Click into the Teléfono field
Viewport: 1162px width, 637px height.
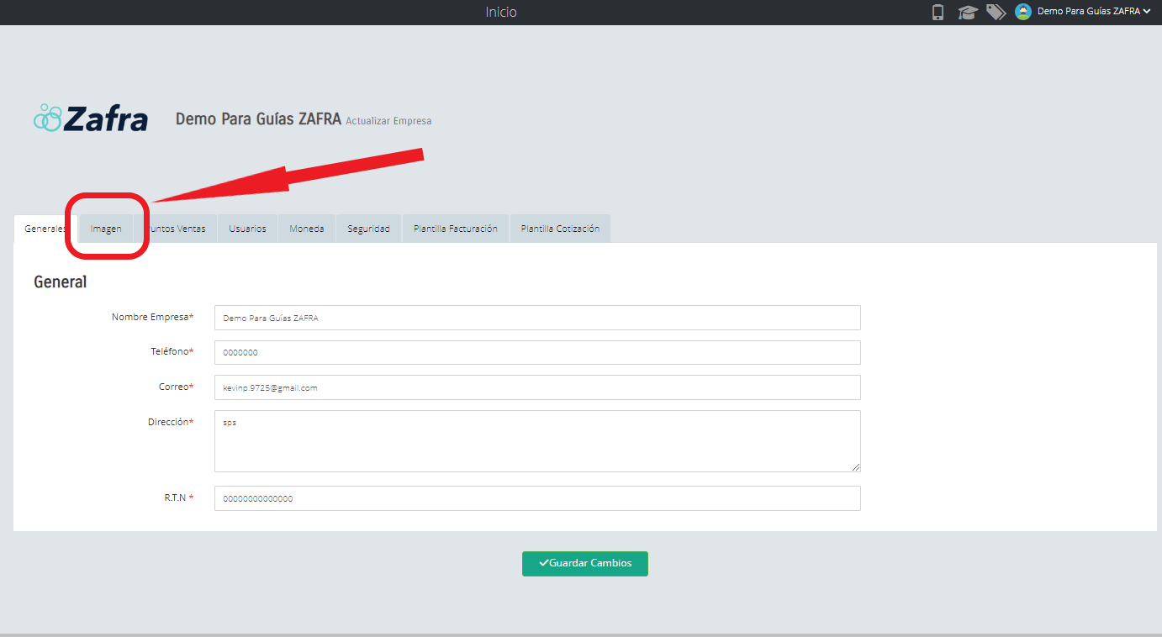[537, 352]
